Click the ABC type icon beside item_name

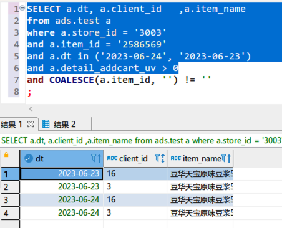(176, 158)
